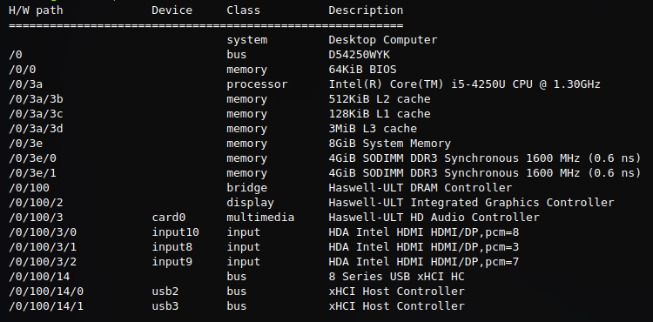Click the '/0/3a/3b' hardware path
The image size is (653, 322).
pyautogui.click(x=36, y=99)
